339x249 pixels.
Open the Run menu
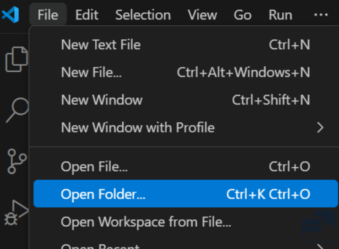[280, 15]
